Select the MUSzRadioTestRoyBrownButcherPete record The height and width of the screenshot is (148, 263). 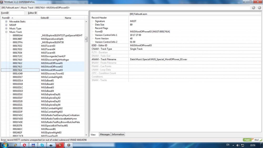pos(60,122)
